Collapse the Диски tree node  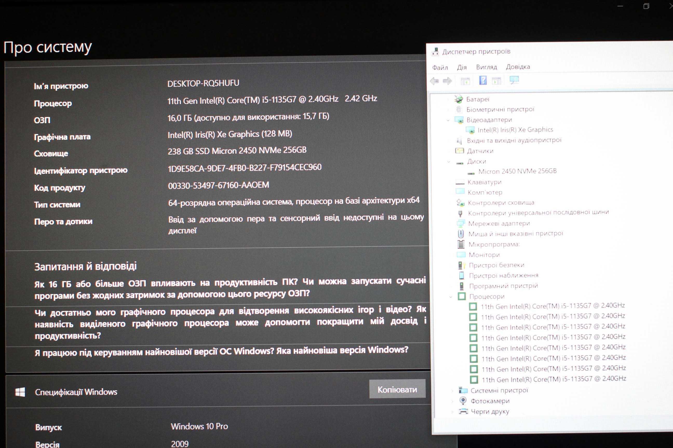click(449, 162)
